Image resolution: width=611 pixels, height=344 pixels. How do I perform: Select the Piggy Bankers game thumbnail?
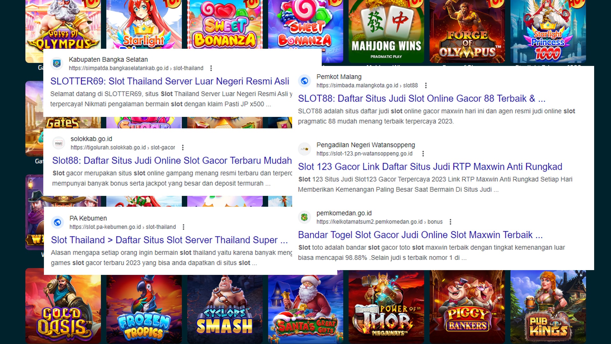(x=467, y=306)
